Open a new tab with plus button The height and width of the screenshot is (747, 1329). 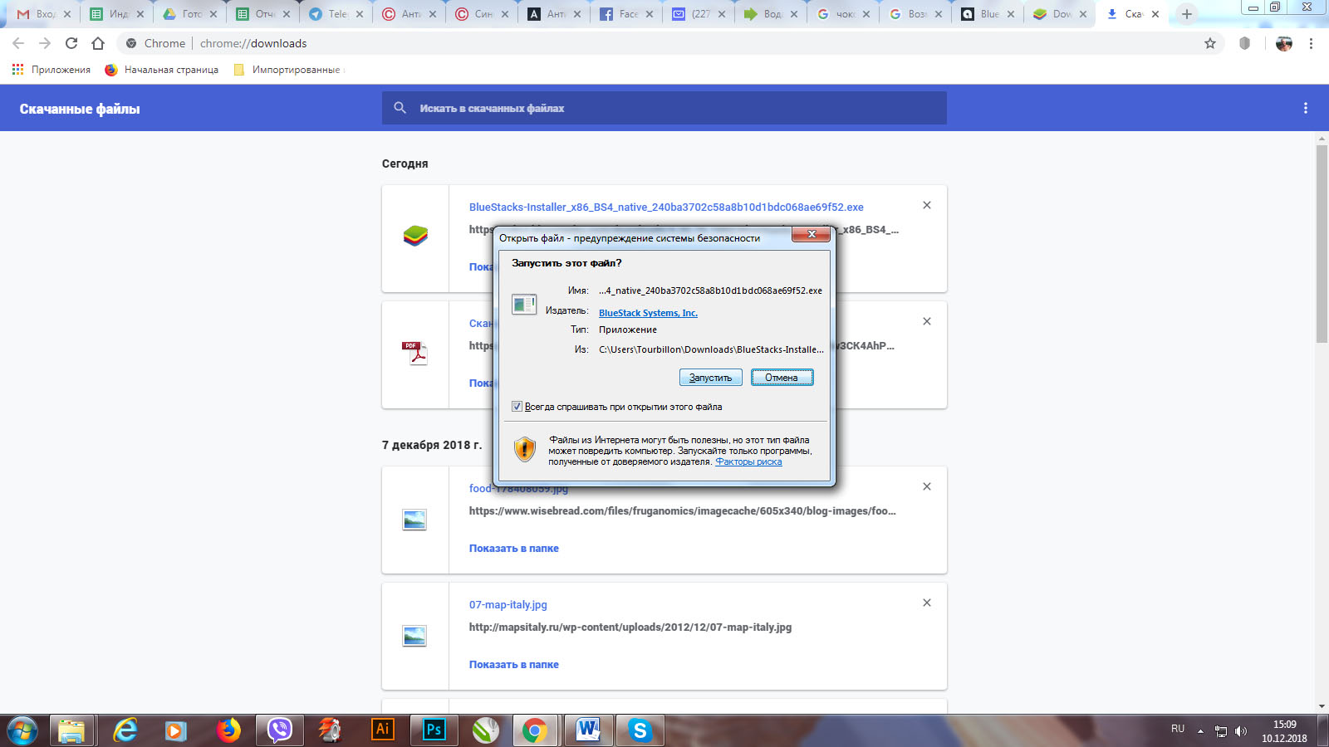(x=1187, y=14)
